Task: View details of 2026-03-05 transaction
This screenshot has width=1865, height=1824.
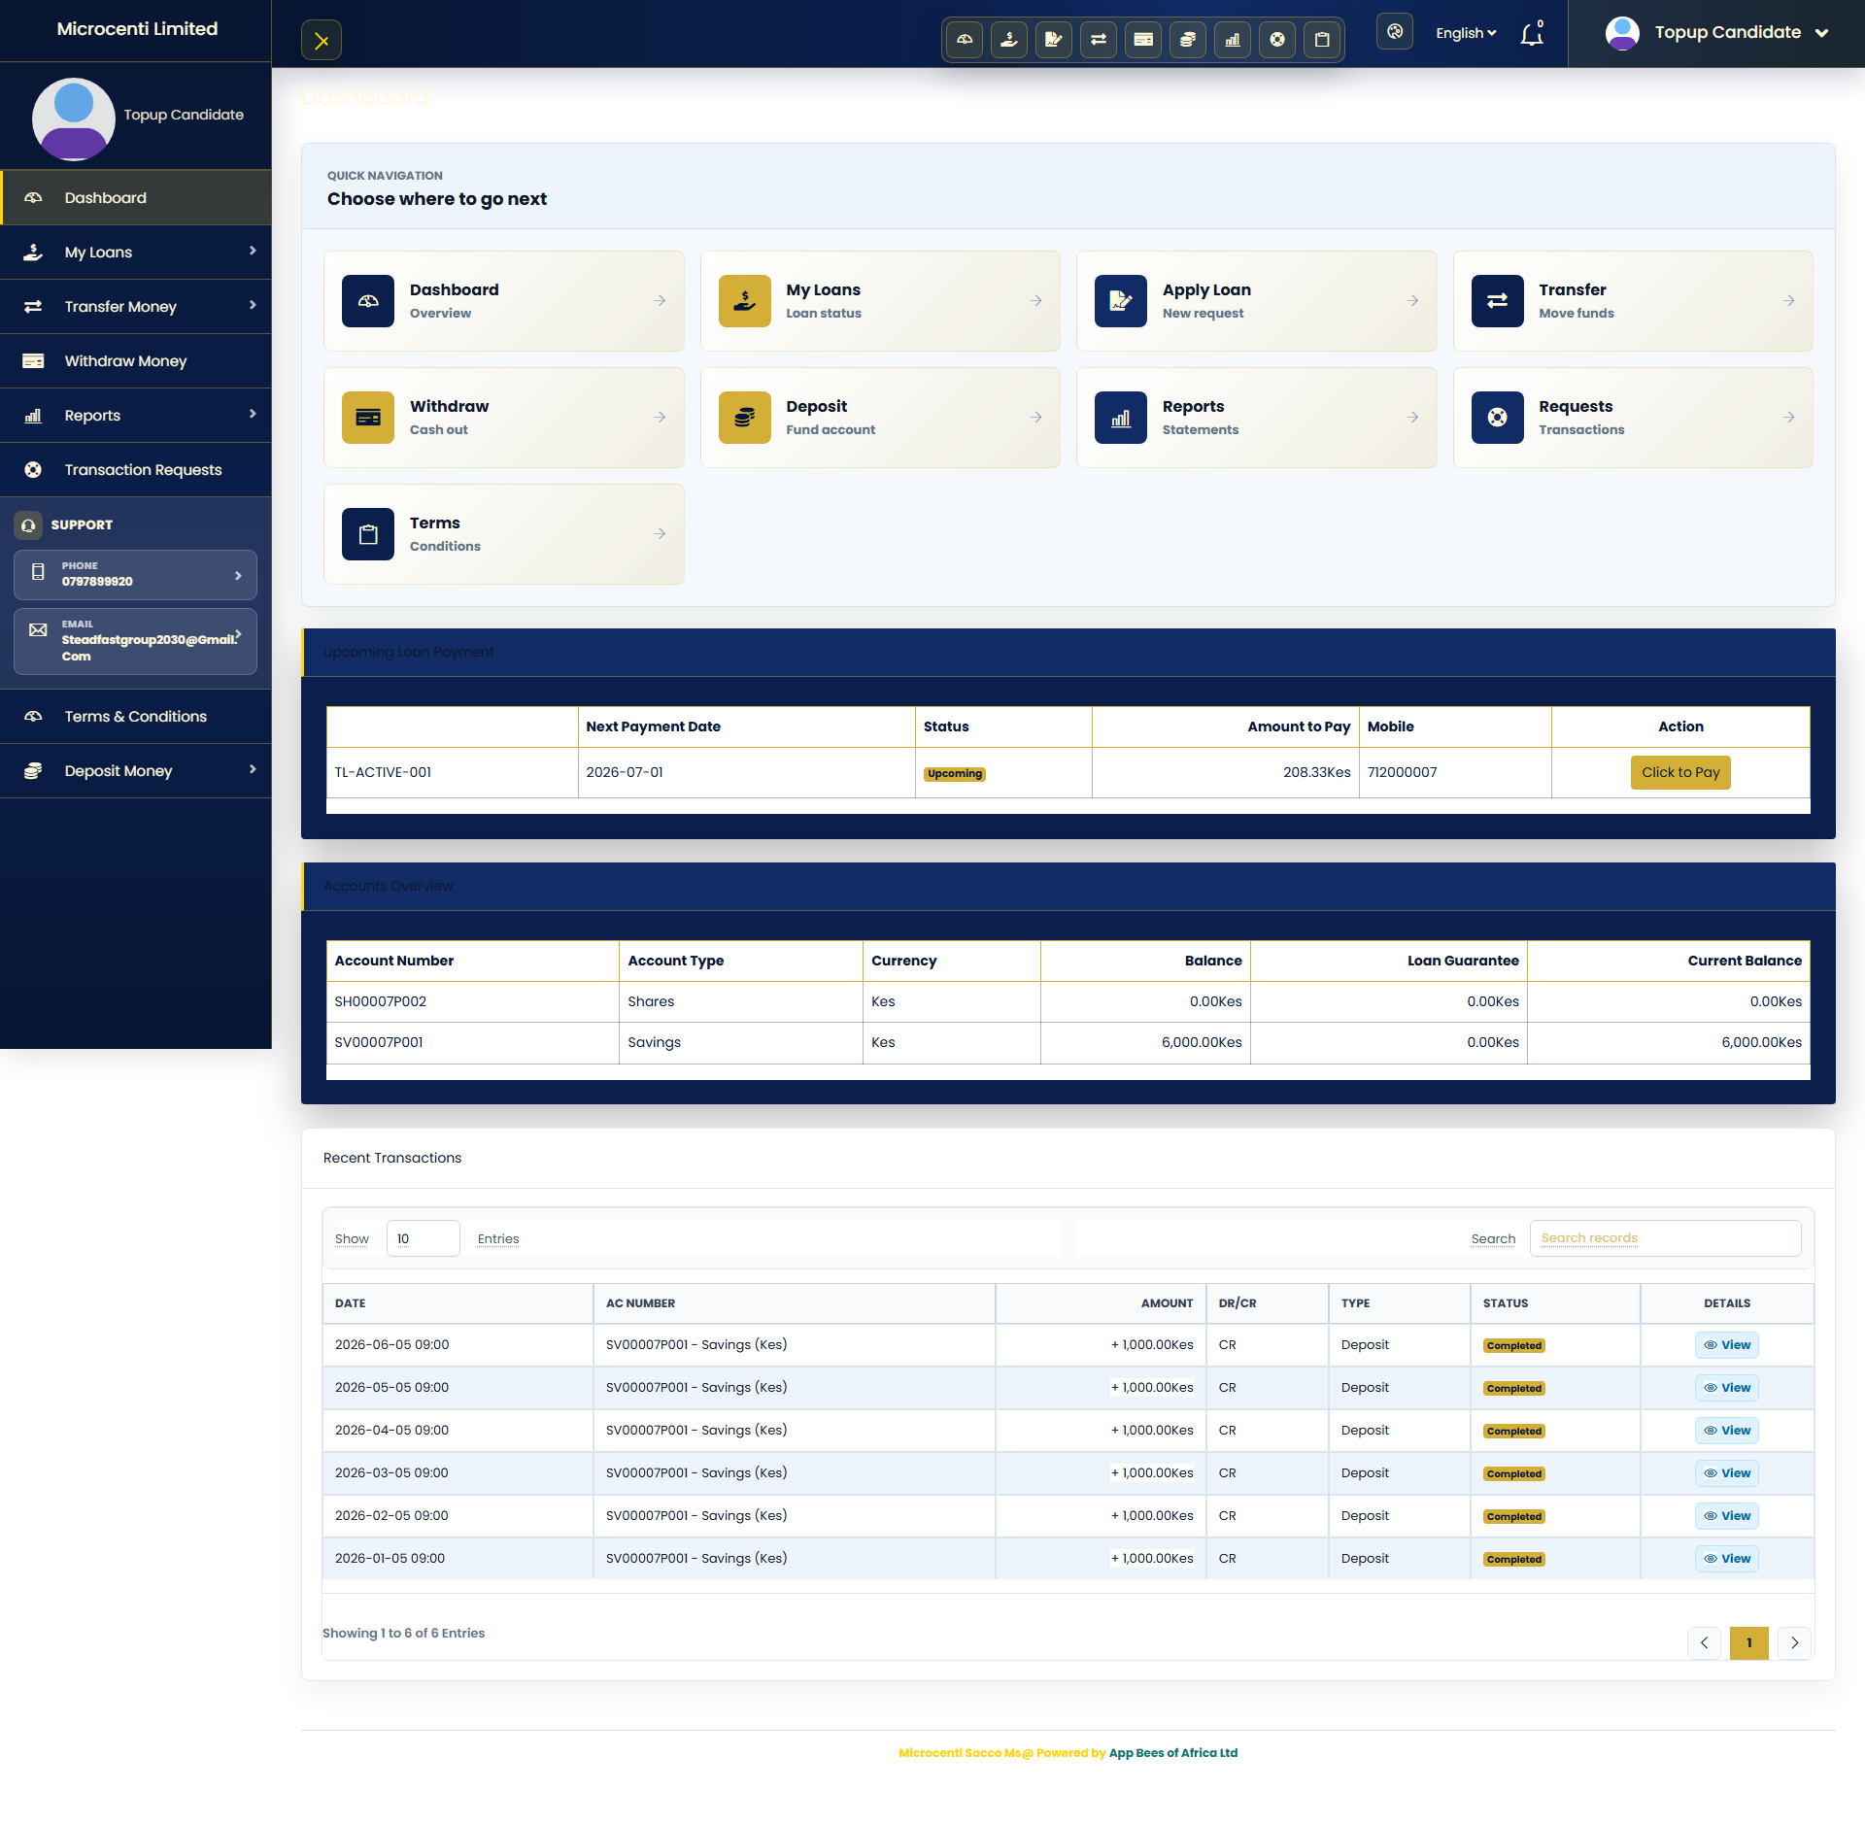Action: (1727, 1474)
